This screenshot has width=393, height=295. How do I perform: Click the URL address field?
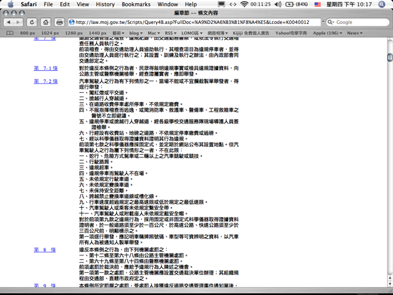[195, 22]
